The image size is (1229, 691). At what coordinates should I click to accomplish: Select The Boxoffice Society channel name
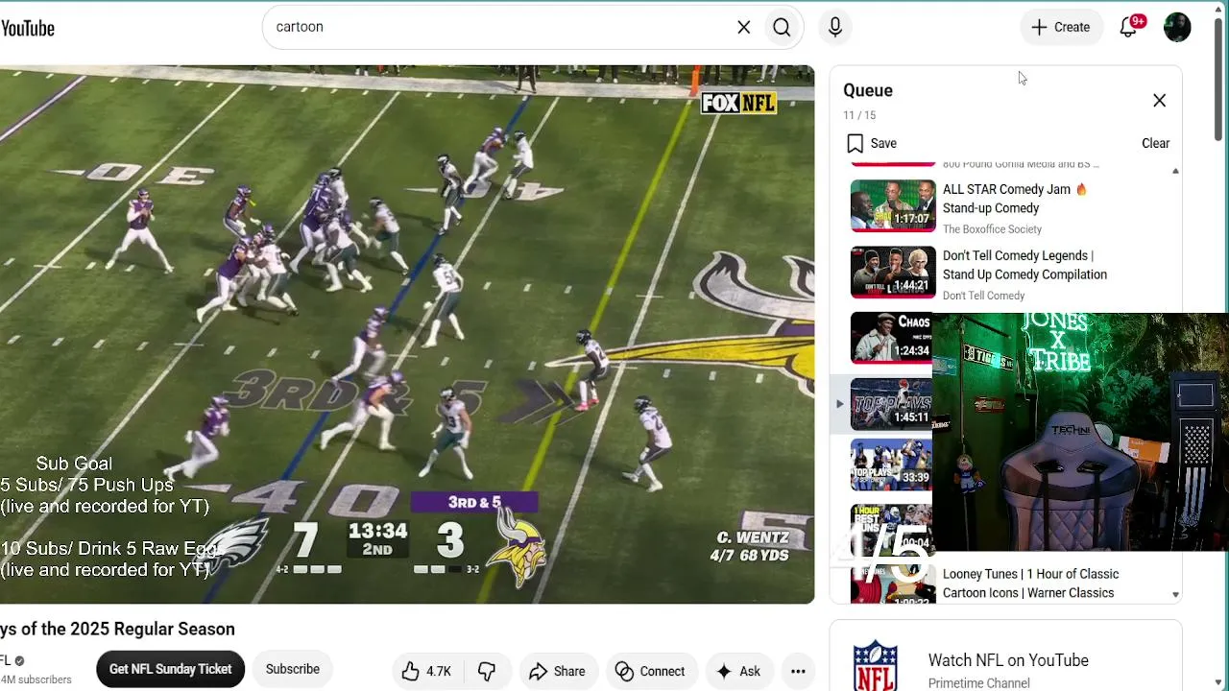pyautogui.click(x=992, y=229)
